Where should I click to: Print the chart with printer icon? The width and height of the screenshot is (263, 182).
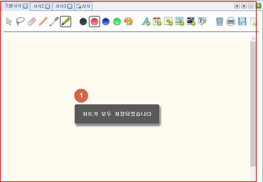coord(231,22)
